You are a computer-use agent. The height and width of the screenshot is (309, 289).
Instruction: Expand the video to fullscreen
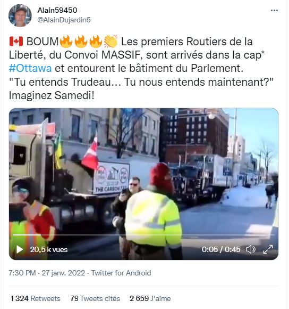pyautogui.click(x=268, y=249)
